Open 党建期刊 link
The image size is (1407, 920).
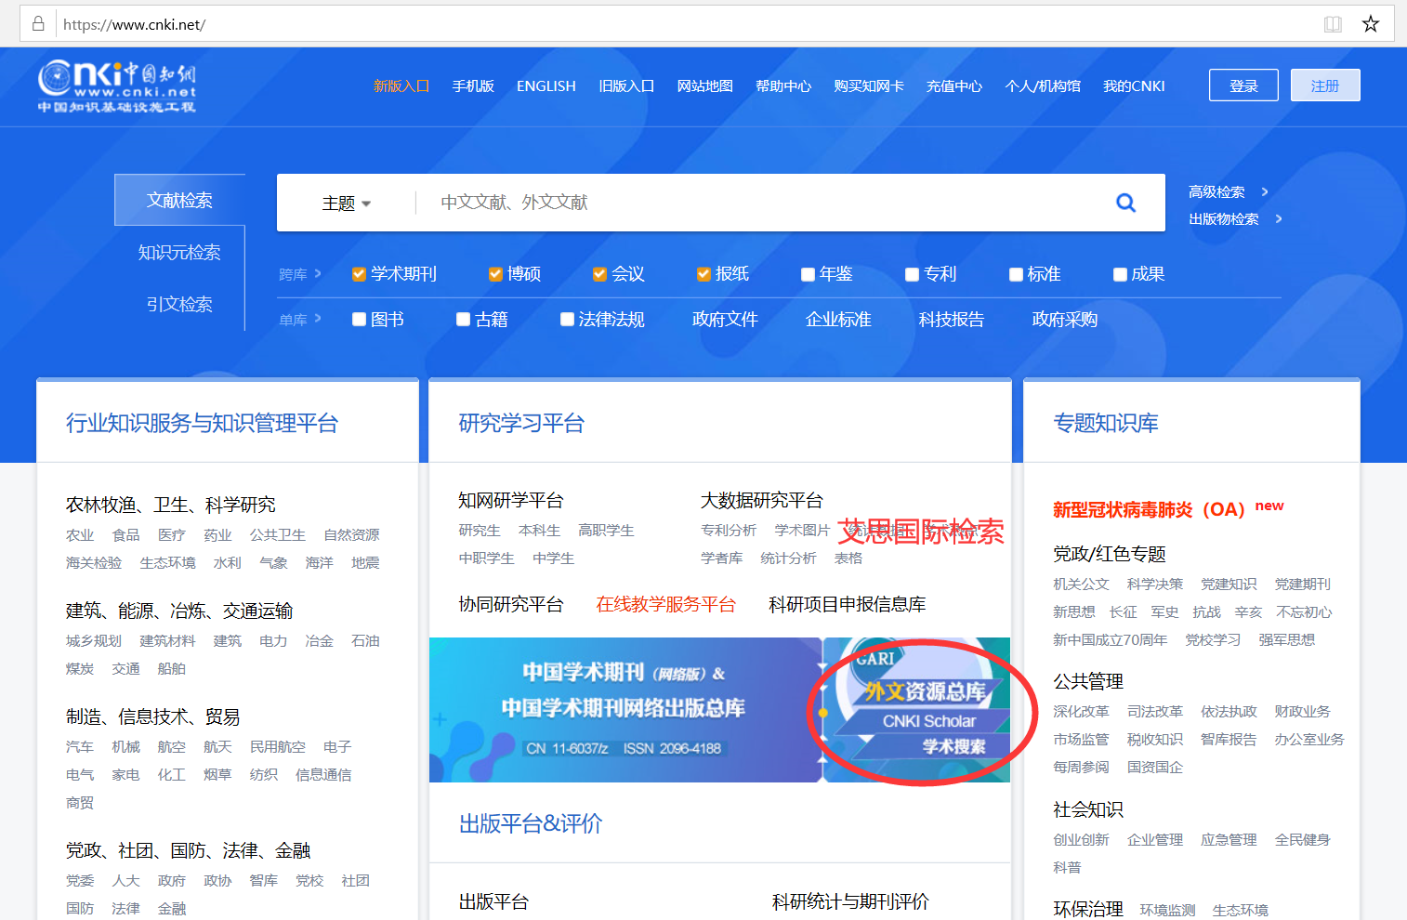(x=1302, y=585)
